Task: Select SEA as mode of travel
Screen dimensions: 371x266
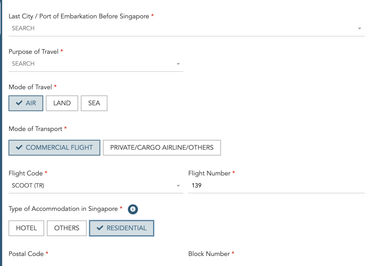Action: tap(94, 103)
